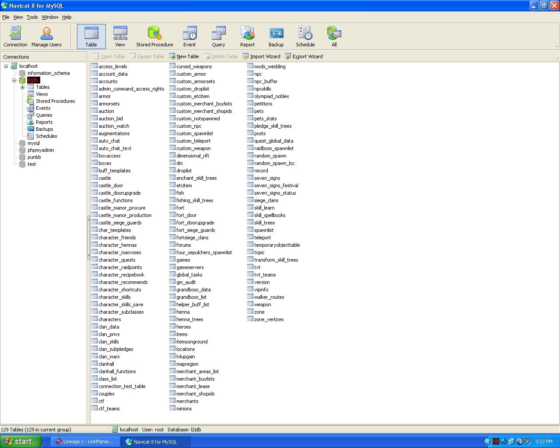Select the access_levels table

coord(112,66)
